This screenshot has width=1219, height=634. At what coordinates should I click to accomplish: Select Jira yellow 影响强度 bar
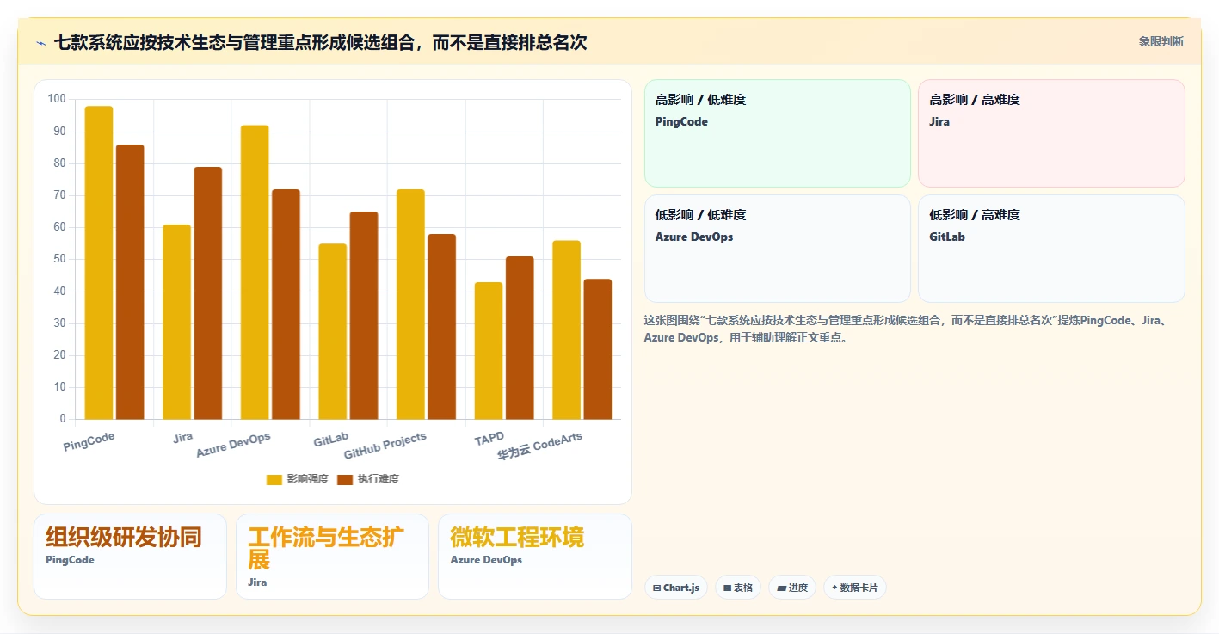point(177,322)
